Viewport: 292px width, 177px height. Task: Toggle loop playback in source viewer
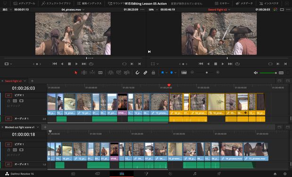[x=91, y=64]
